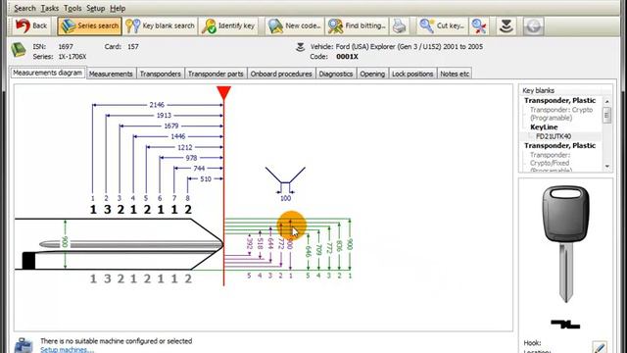Image resolution: width=627 pixels, height=353 pixels.
Task: Click the Back toolbar button
Action: pyautogui.click(x=31, y=26)
